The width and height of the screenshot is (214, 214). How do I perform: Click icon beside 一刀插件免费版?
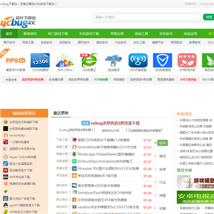click(5, 142)
